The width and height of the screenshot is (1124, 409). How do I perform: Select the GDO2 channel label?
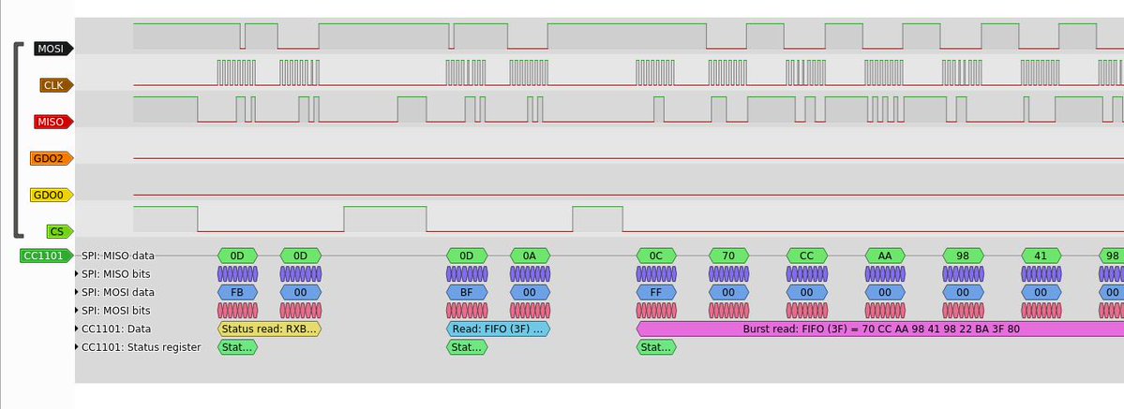[x=52, y=158]
